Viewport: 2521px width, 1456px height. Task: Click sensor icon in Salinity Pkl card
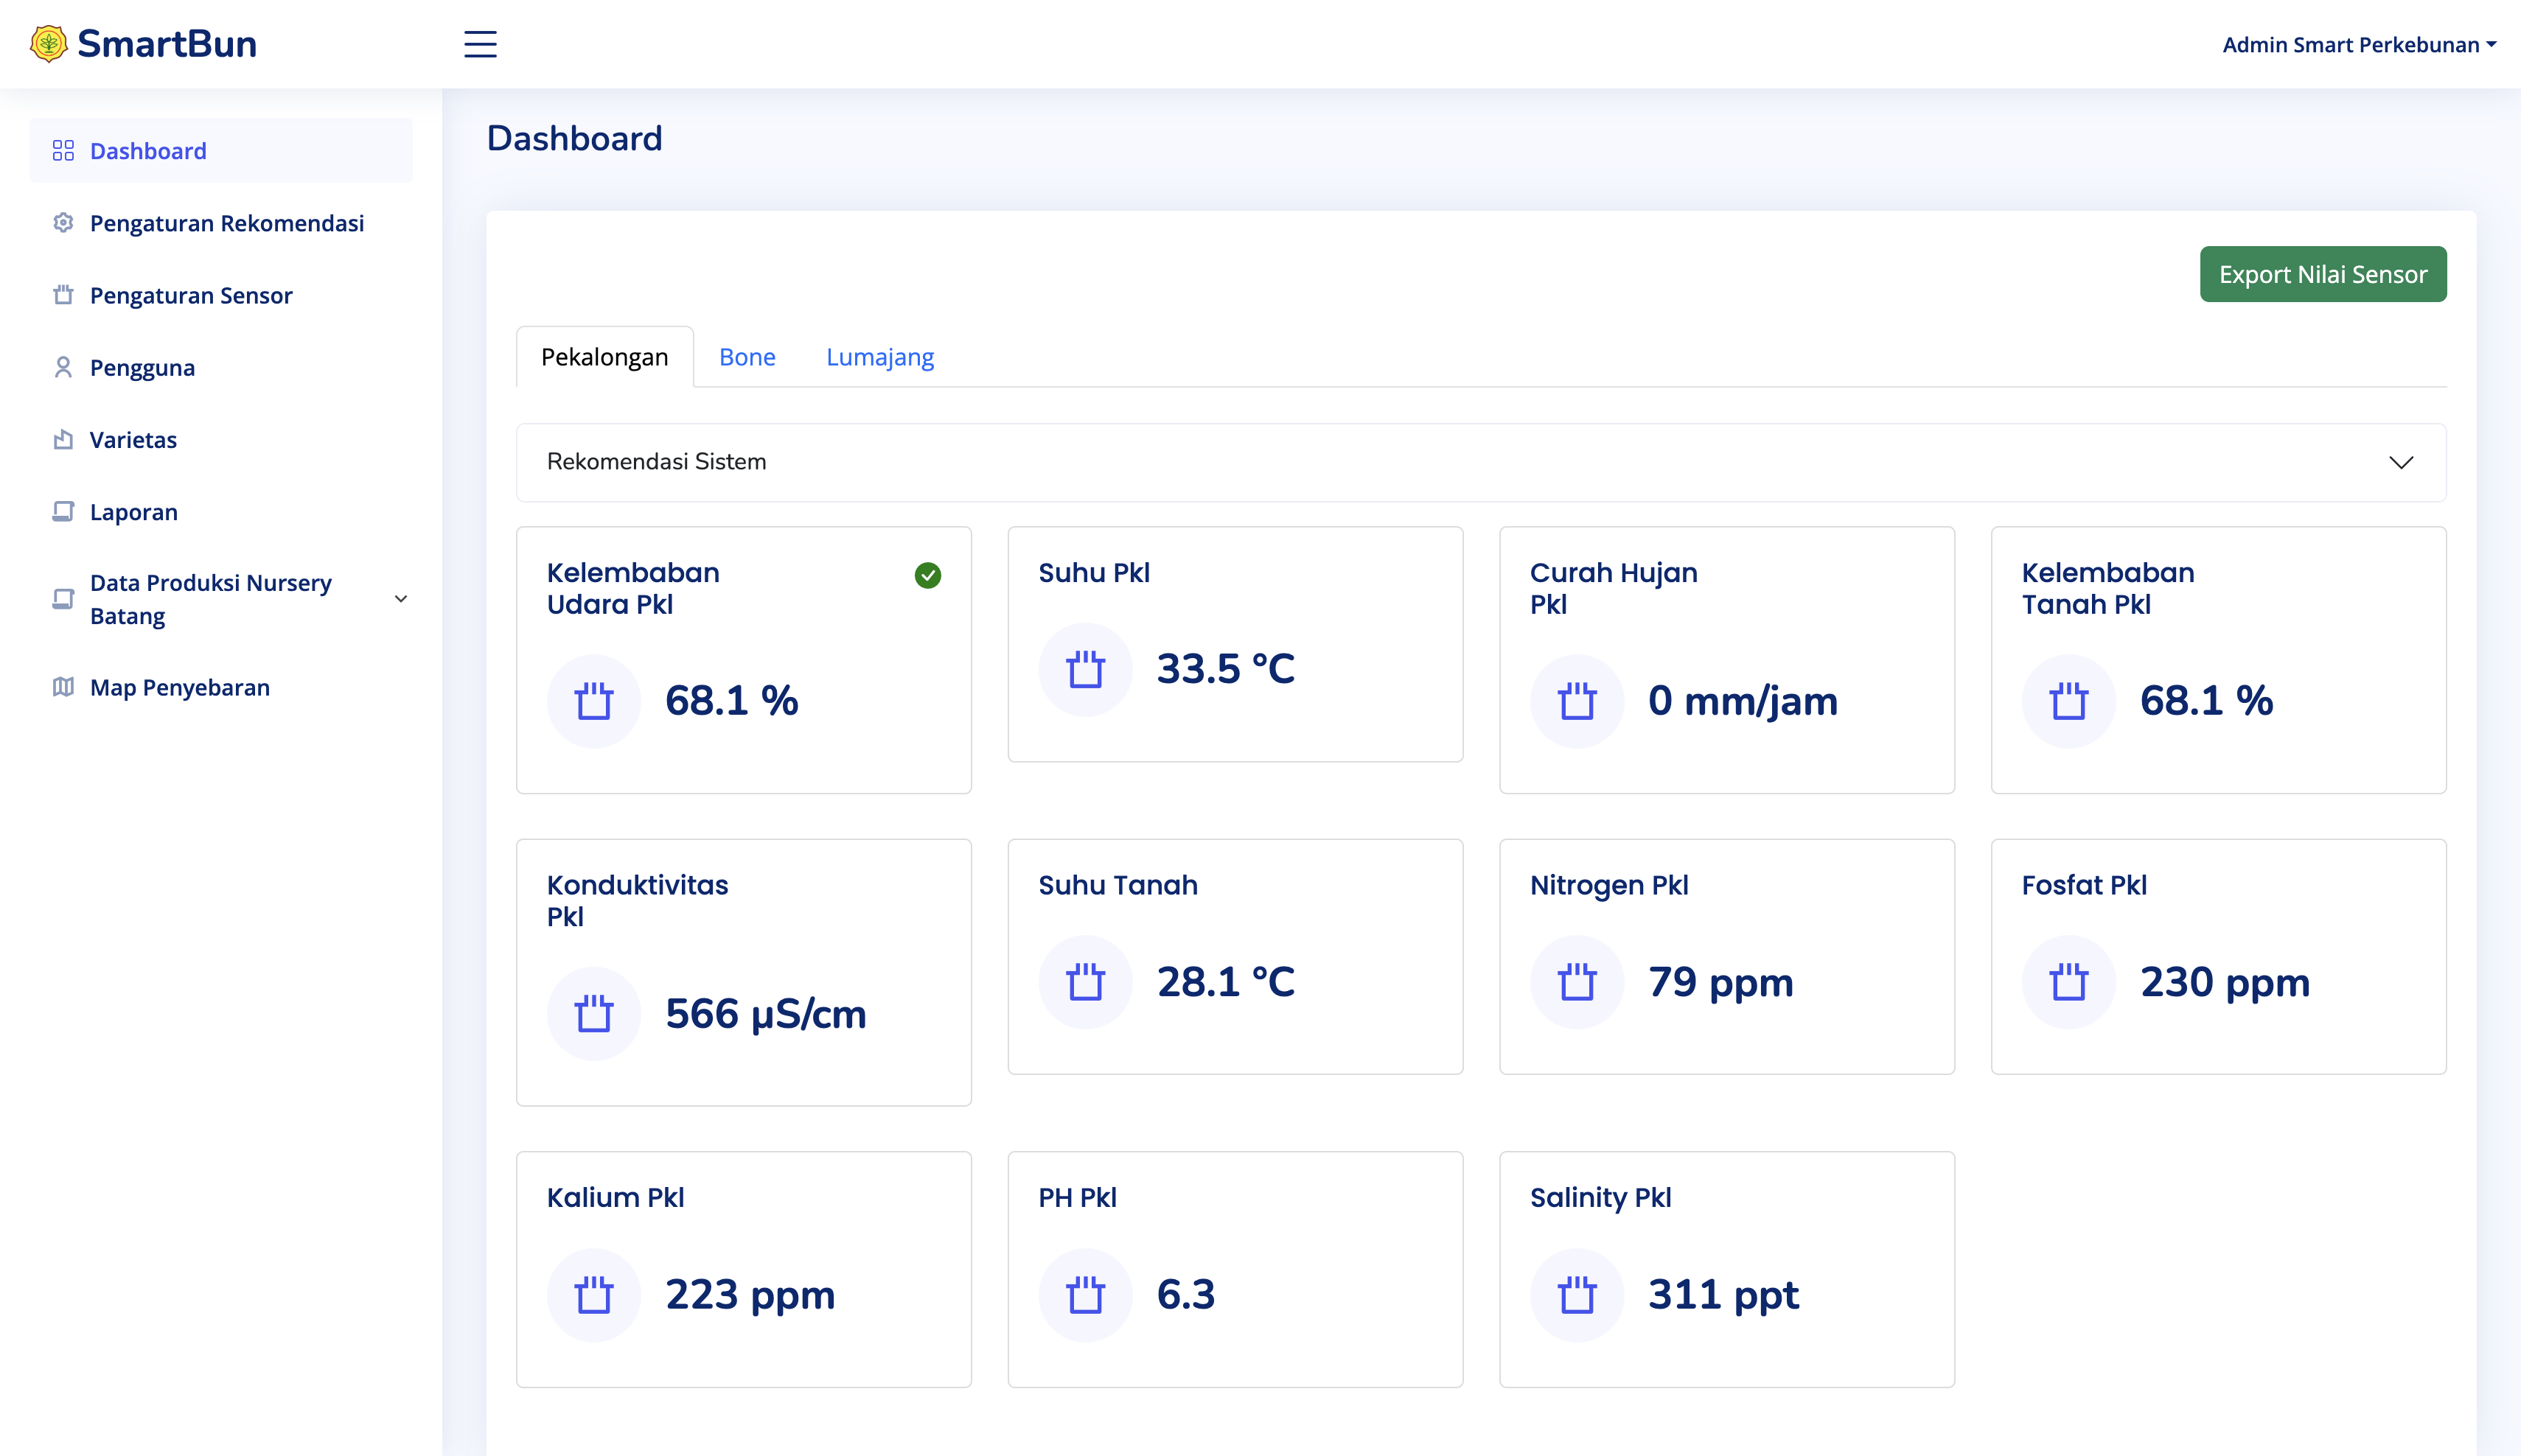(1577, 1295)
